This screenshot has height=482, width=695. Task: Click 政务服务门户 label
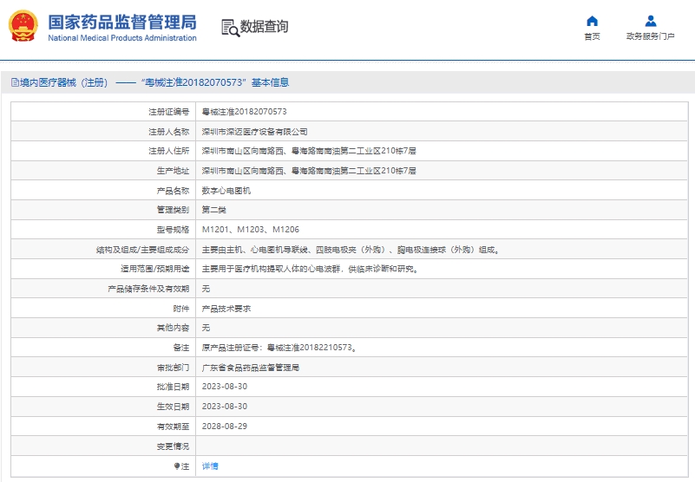(650, 36)
